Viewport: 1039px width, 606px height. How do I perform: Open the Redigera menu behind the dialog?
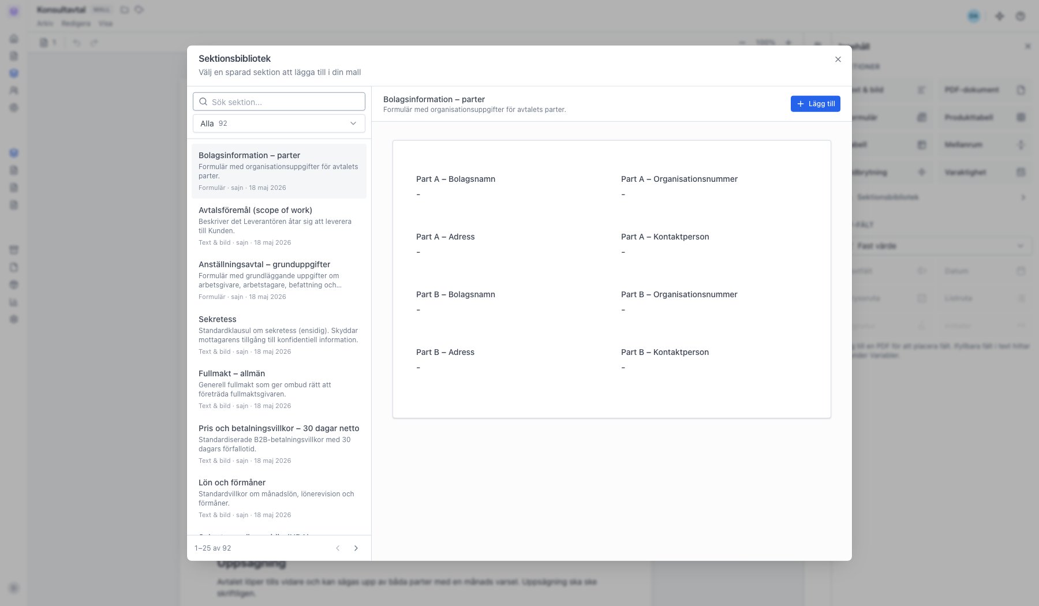point(76,24)
